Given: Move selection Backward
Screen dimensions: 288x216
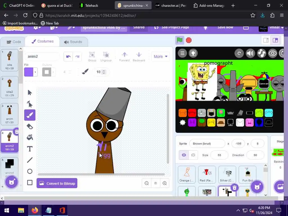Looking at the screenshot, I should [x=139, y=57].
